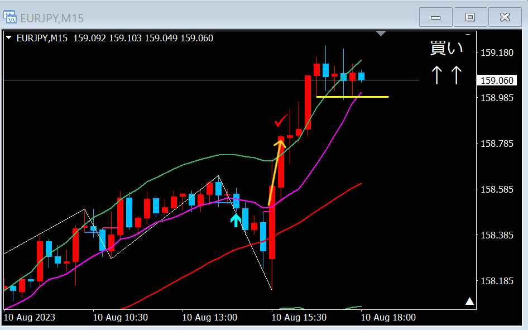Viewport: 528px width, 330px height.
Task: Click the 10 Aug 10:30 time label
Action: [x=120, y=317]
